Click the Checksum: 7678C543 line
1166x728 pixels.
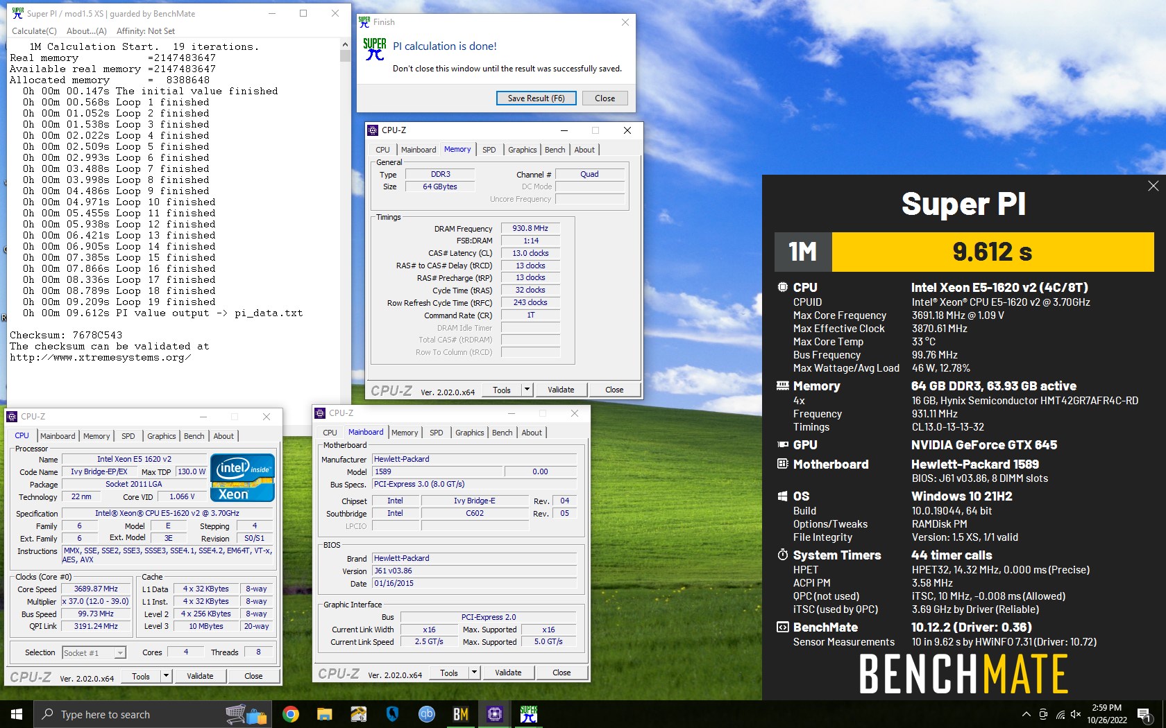pos(66,335)
